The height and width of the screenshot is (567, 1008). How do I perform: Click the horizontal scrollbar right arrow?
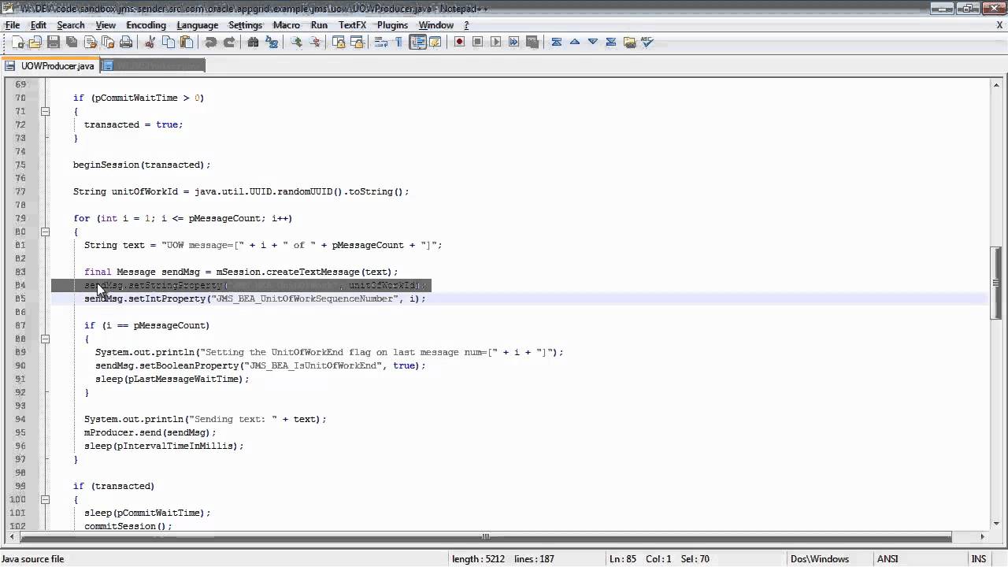tap(983, 537)
